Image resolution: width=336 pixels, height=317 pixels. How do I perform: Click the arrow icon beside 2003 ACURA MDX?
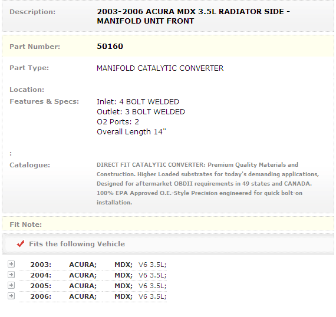pos(11,264)
